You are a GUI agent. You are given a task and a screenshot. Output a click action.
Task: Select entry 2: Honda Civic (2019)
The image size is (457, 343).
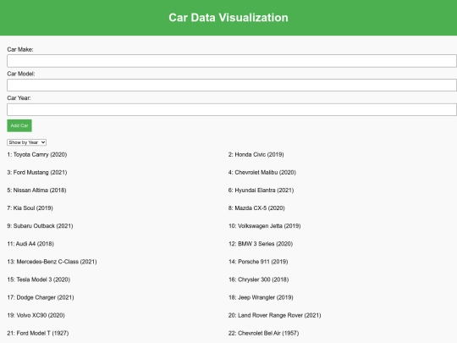click(256, 155)
